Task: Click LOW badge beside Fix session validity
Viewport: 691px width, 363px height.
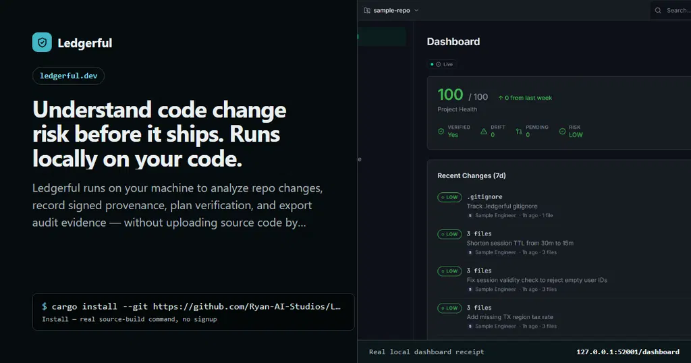Action: click(449, 271)
